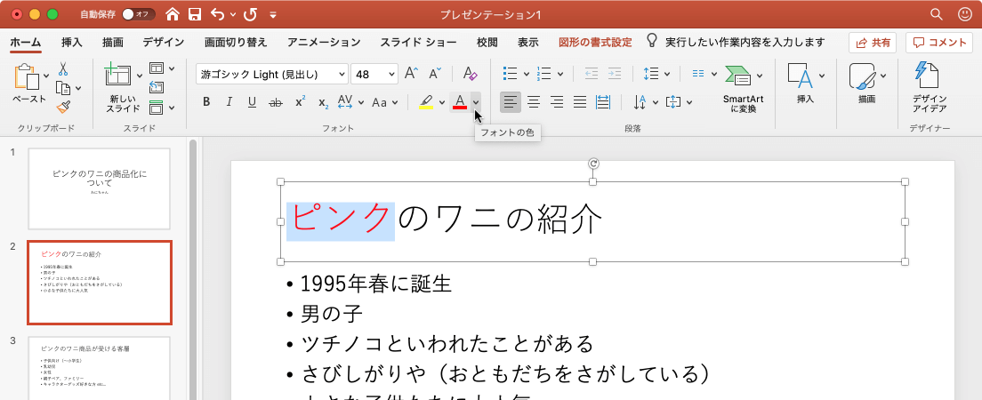Click the insert shapes and text icon
Viewport: 982px width, 400px height.
coord(800,76)
